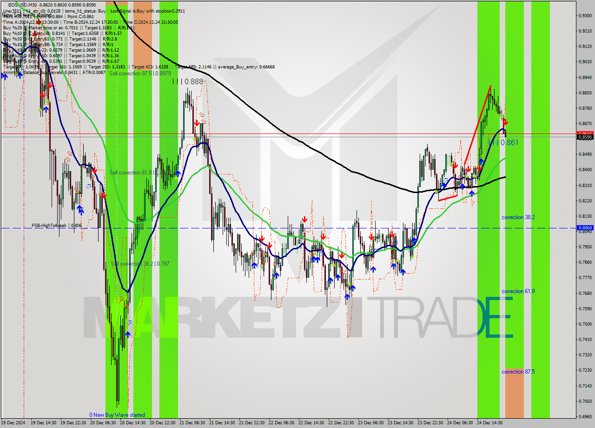595x428 pixels.
Task: Click the 0.9030 price axis value
Action: 585,62
